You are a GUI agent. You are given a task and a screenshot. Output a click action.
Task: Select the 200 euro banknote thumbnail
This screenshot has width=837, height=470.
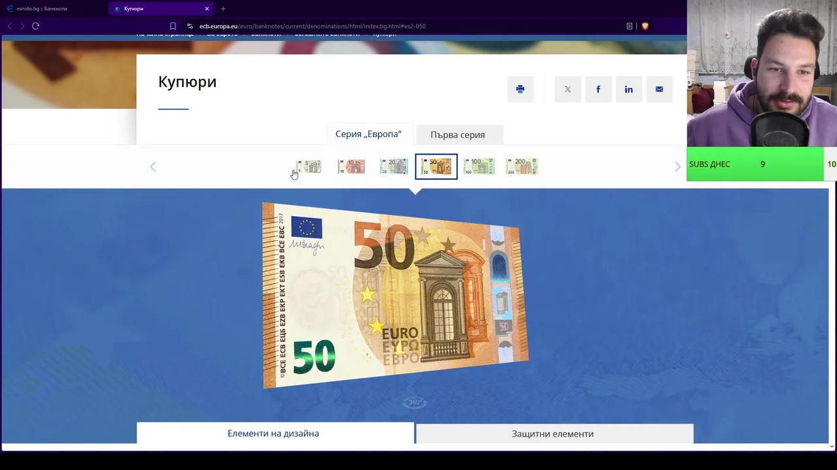(522, 166)
